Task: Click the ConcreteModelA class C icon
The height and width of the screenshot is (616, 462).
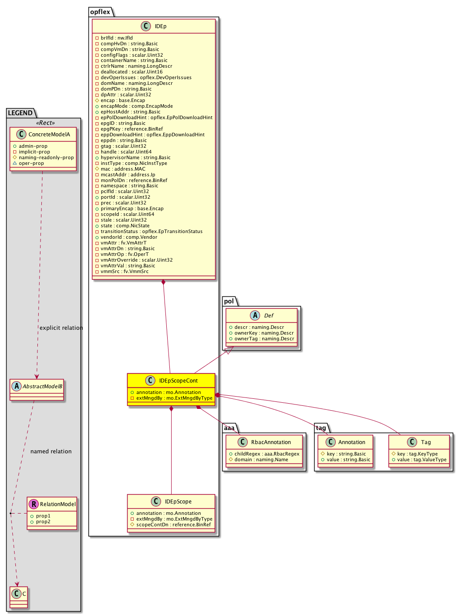Action: click(x=21, y=135)
